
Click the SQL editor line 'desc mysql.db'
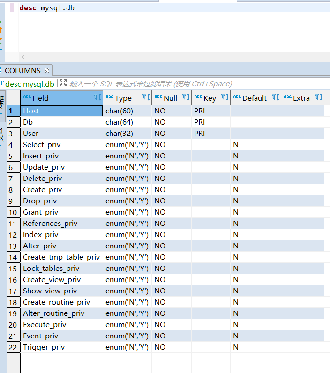coord(47,8)
